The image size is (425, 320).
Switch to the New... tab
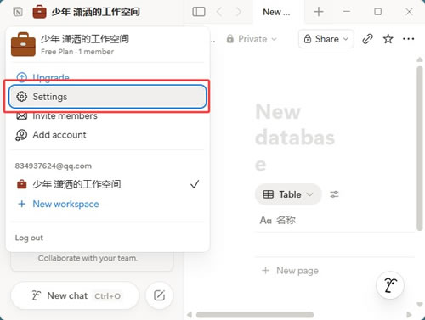276,12
